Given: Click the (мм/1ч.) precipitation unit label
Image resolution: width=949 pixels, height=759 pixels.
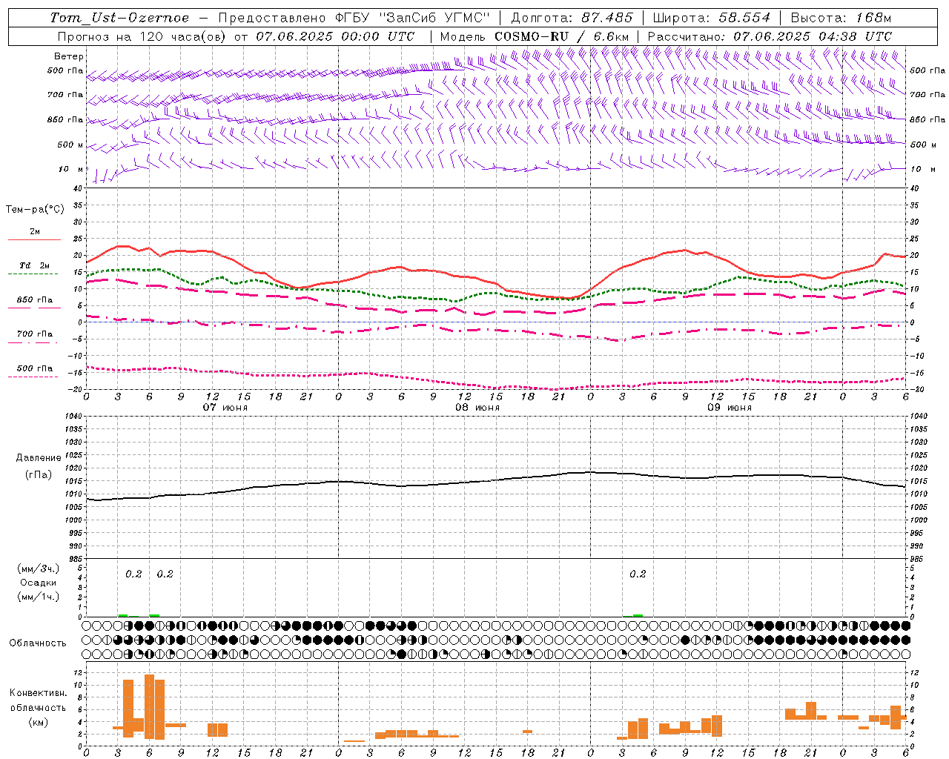Looking at the screenshot, I should click(x=39, y=597).
